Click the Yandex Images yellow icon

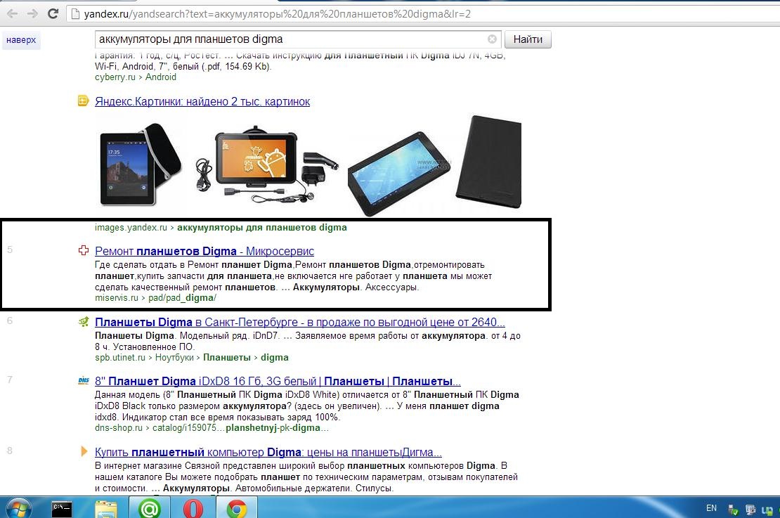click(83, 101)
